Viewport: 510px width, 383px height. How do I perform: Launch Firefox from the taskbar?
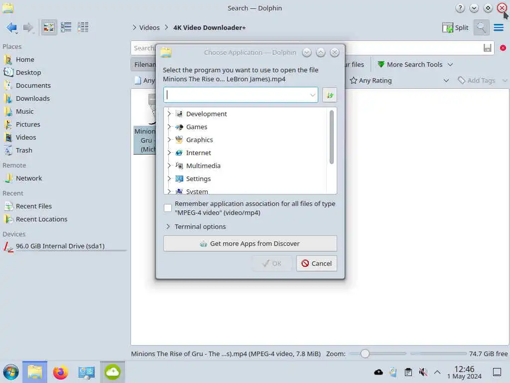coord(60,372)
